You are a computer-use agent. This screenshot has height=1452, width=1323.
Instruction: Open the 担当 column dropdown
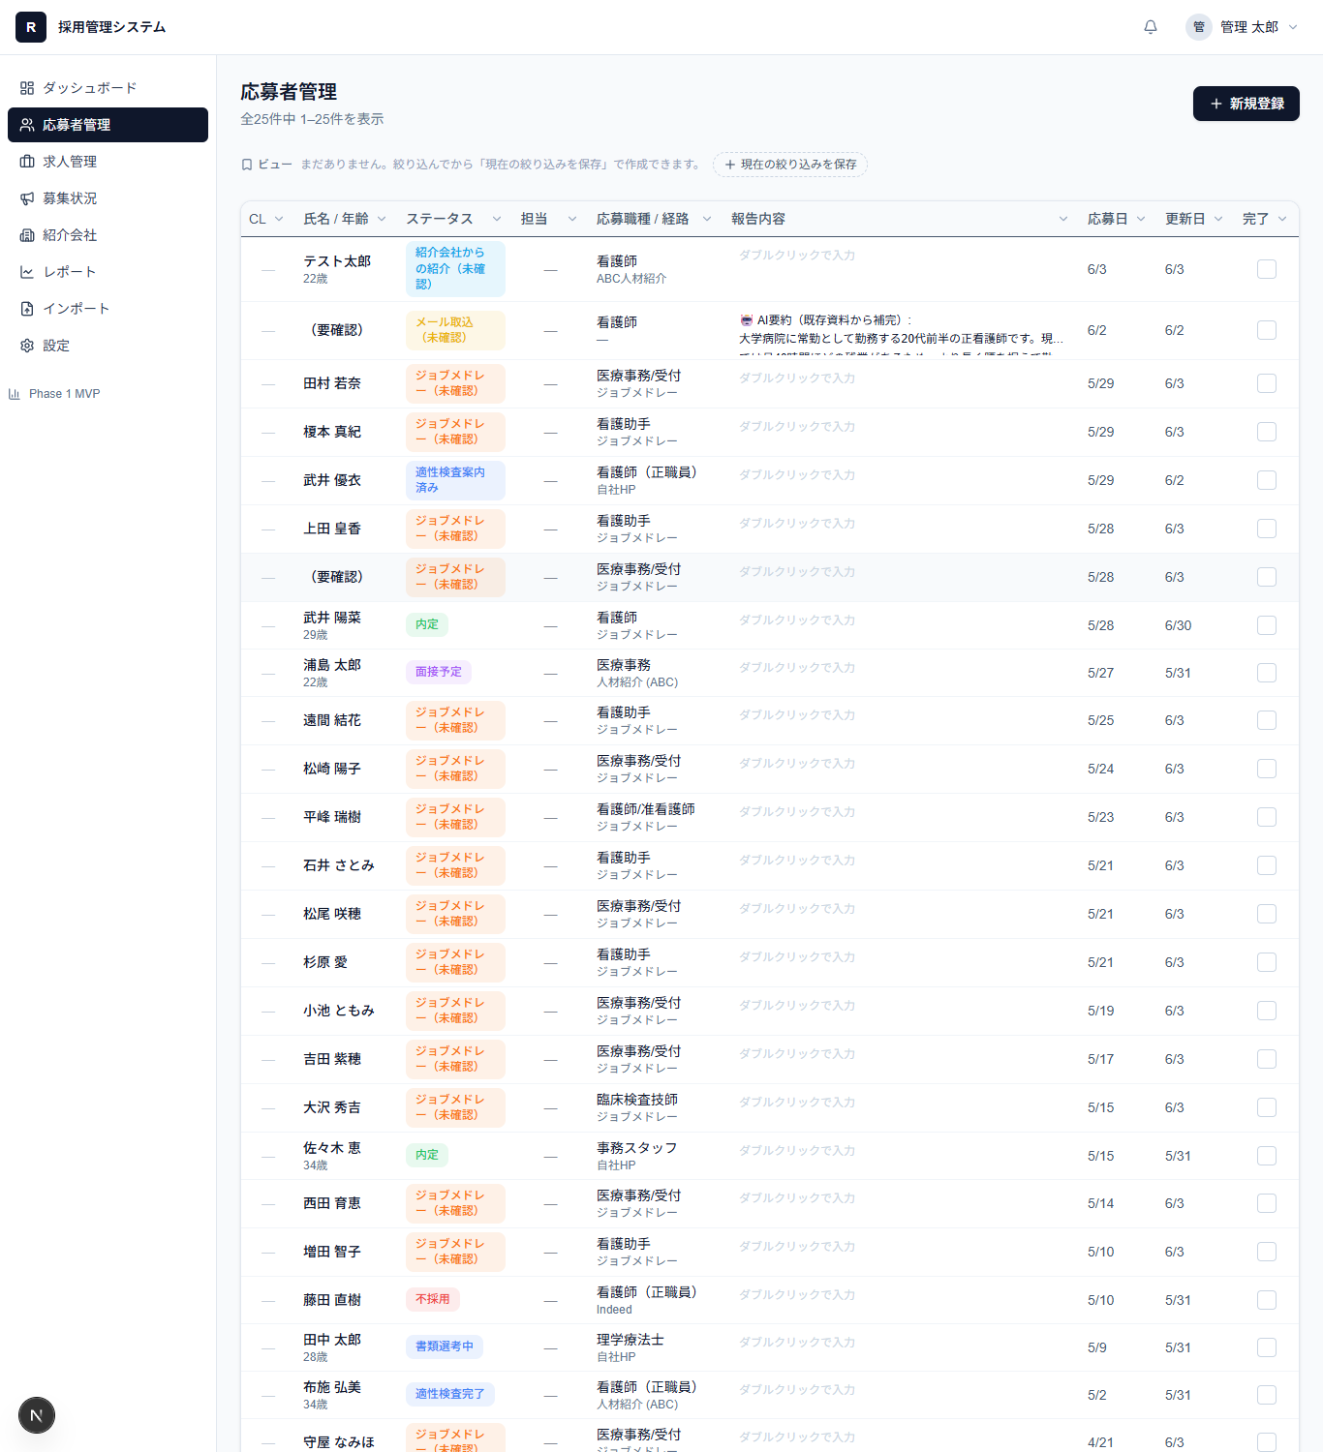(x=572, y=219)
